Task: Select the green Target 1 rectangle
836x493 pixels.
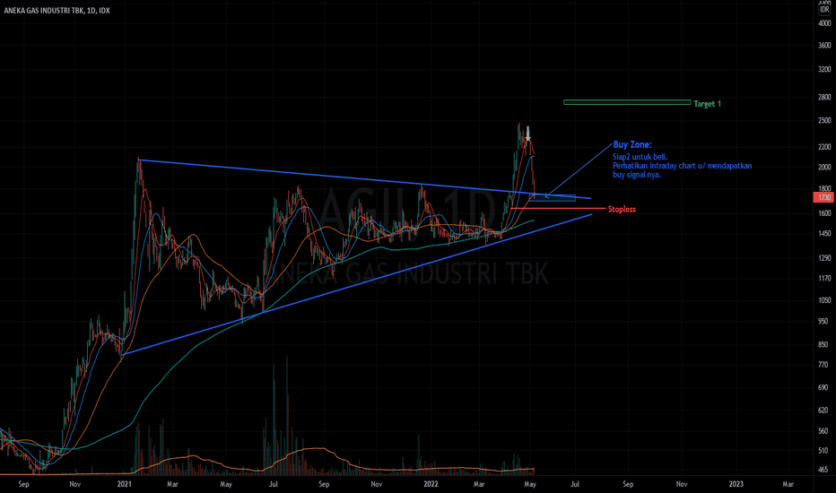Action: point(626,102)
